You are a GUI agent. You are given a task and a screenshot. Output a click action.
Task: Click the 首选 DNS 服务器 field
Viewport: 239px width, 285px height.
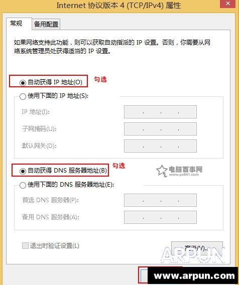160,200
